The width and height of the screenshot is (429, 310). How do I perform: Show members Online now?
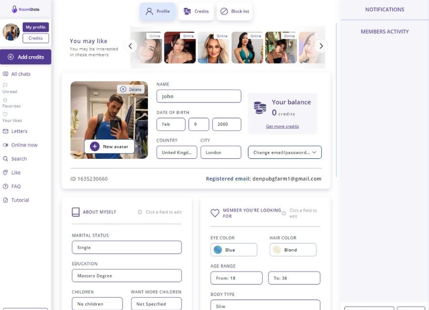(20, 145)
